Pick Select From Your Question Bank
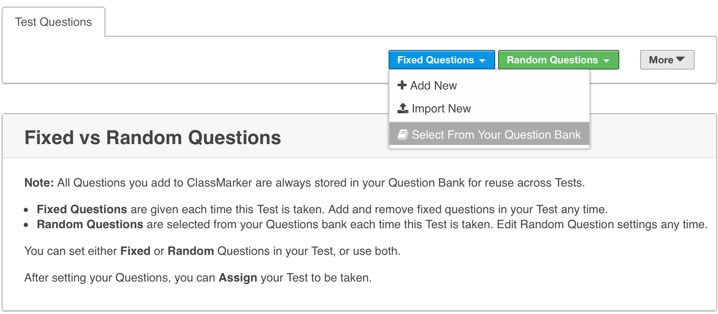 point(496,135)
